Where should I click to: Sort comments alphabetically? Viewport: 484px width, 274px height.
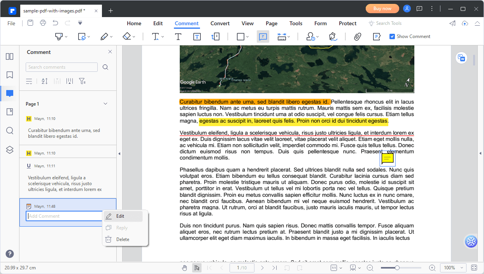(44, 81)
